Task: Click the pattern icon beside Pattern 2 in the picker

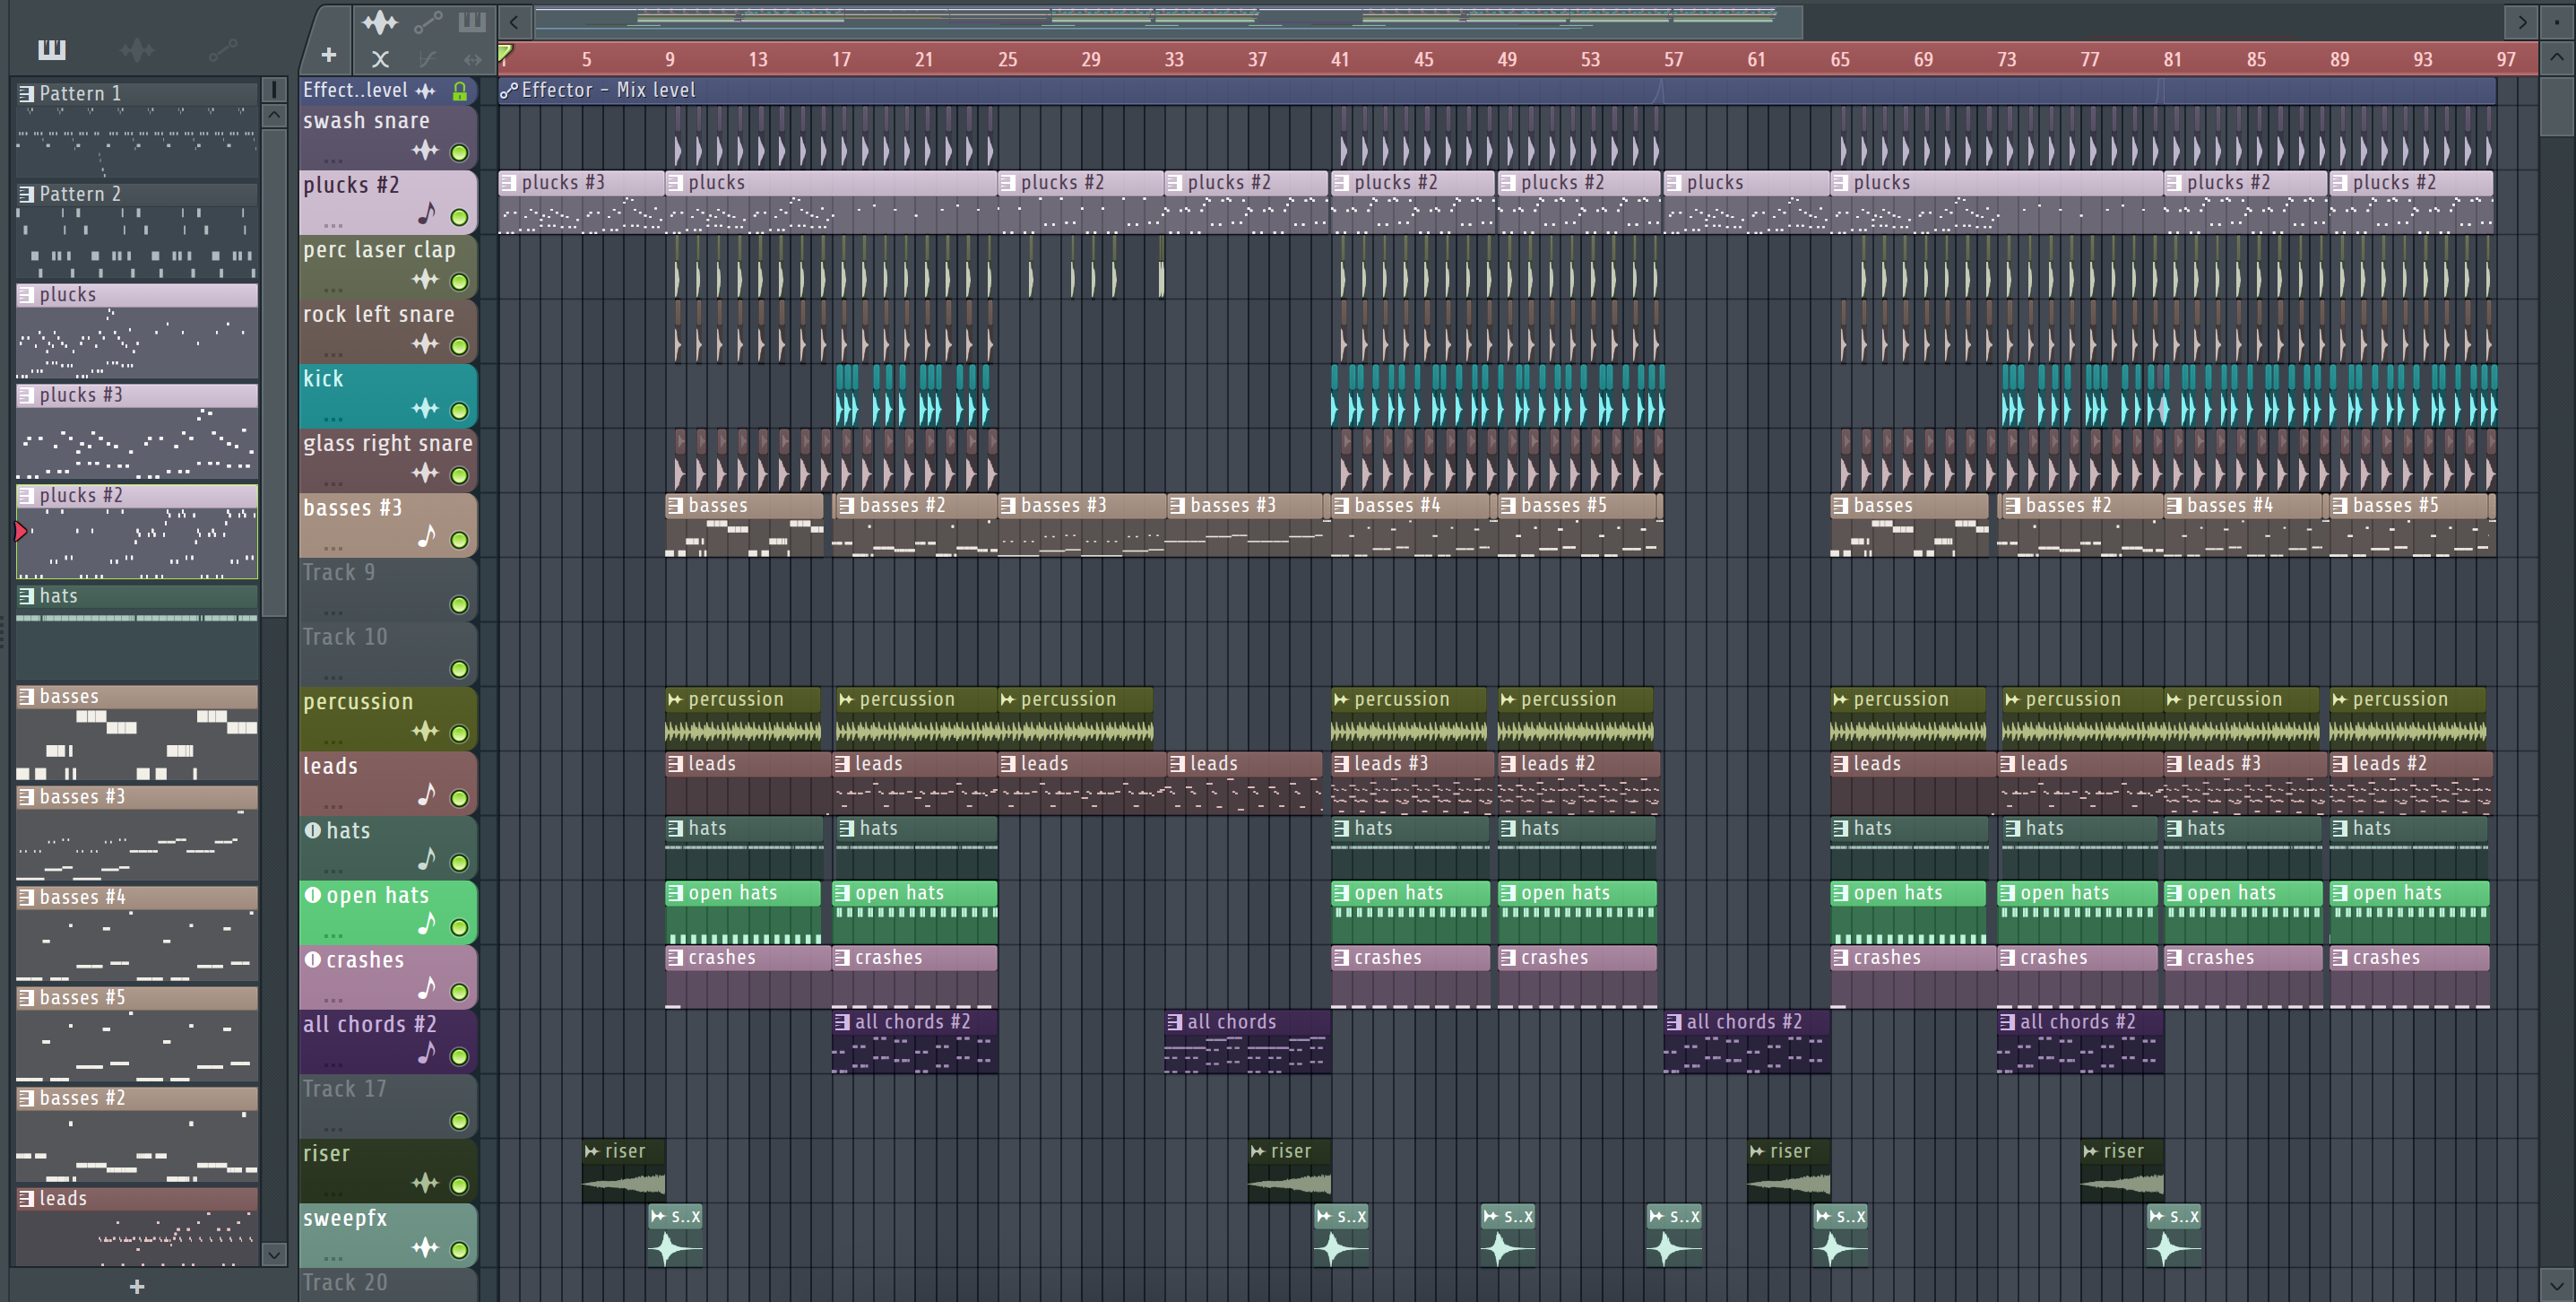Action: pos(27,195)
